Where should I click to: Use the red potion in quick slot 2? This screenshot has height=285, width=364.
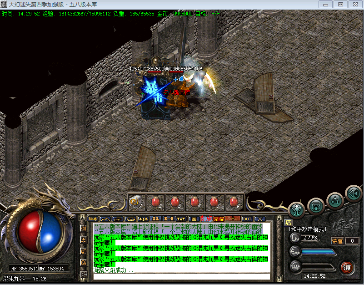click(x=156, y=202)
